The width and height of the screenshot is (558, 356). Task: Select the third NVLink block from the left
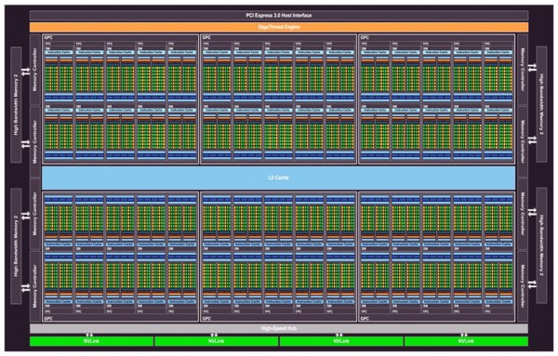pyautogui.click(x=341, y=341)
